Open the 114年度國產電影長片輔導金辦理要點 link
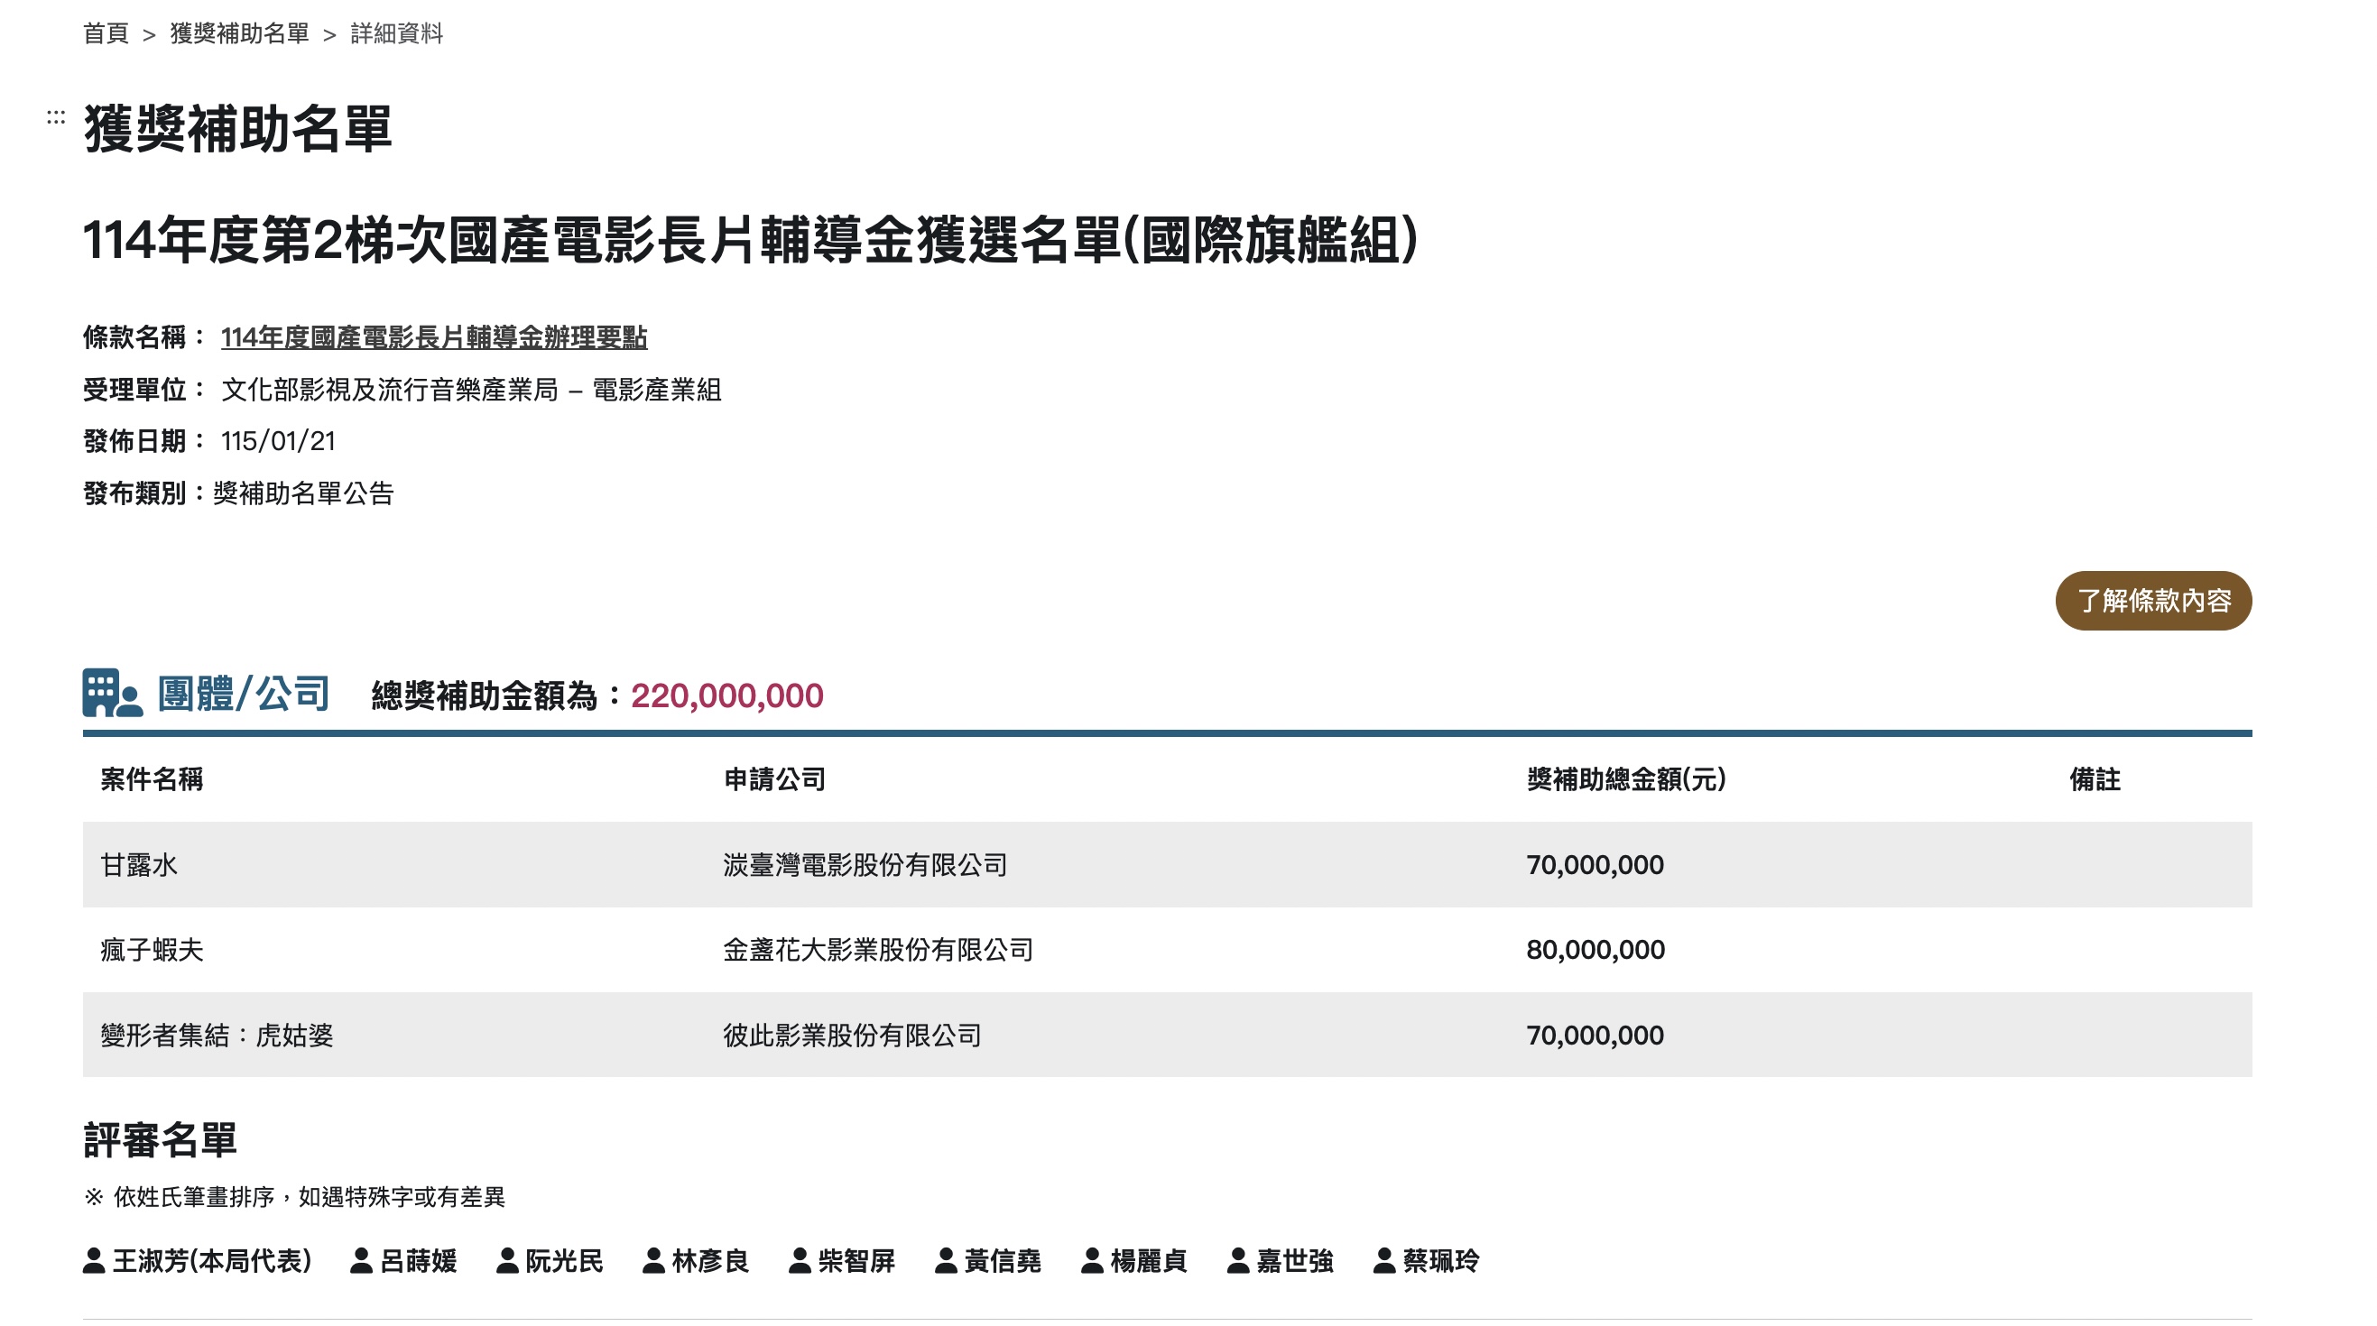 434,337
